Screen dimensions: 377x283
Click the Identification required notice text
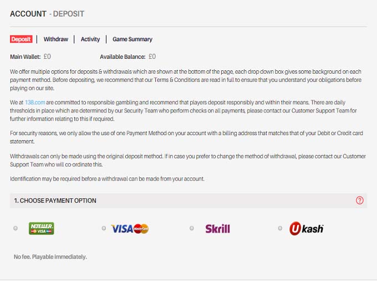108,178
